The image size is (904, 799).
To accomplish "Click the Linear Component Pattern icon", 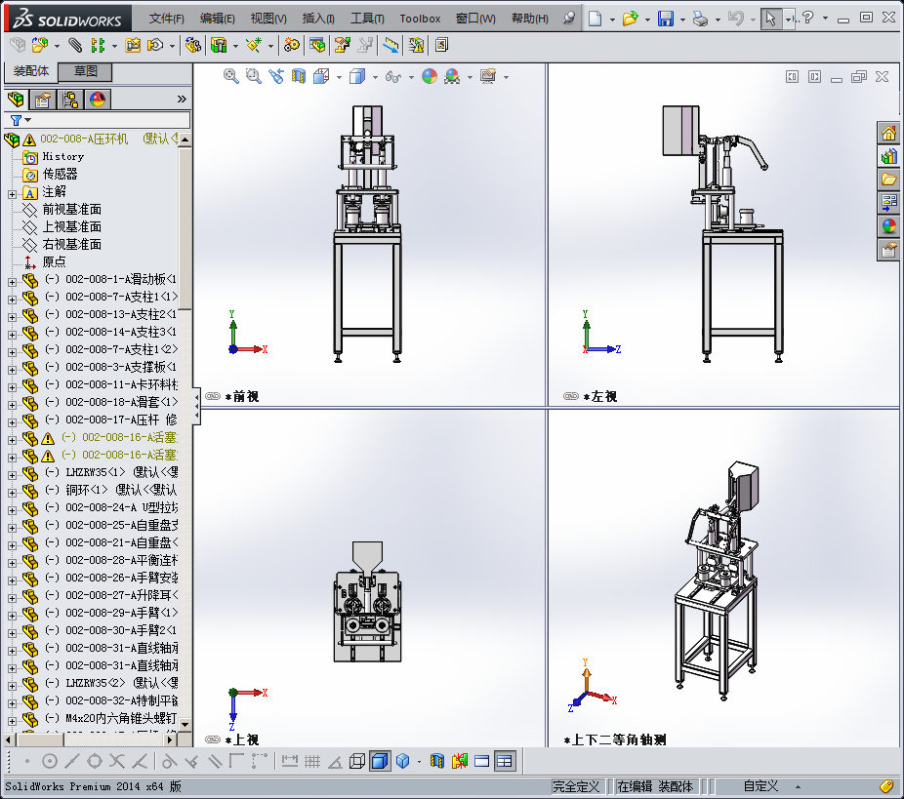I will (x=98, y=45).
